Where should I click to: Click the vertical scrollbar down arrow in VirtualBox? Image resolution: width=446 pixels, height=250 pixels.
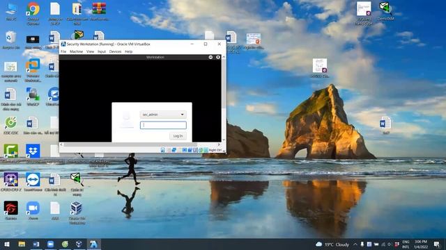(x=224, y=140)
